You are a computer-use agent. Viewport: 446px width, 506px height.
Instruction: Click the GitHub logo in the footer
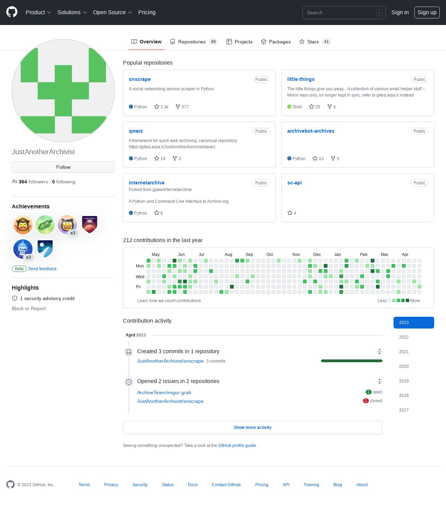(10, 484)
